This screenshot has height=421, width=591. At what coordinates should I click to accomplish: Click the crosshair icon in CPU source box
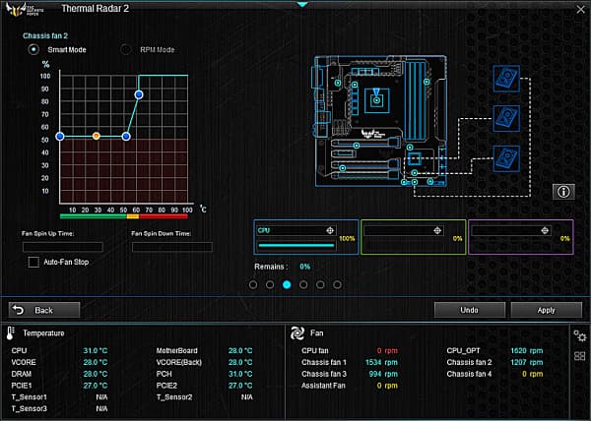point(330,230)
